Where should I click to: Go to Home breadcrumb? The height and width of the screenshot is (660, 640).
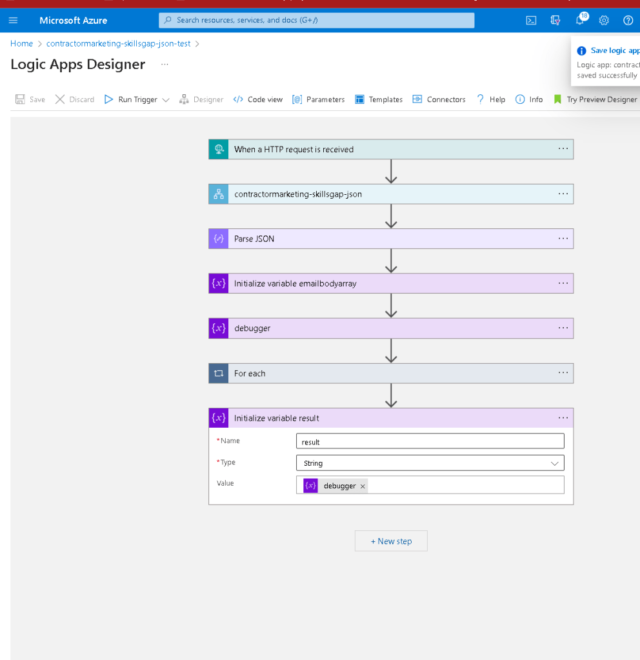click(x=21, y=43)
